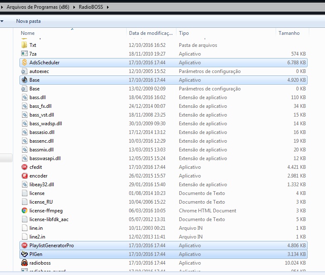Click the PlaylistGeneratorPro application icon
Image resolution: width=325 pixels, height=275 pixels.
point(24,246)
